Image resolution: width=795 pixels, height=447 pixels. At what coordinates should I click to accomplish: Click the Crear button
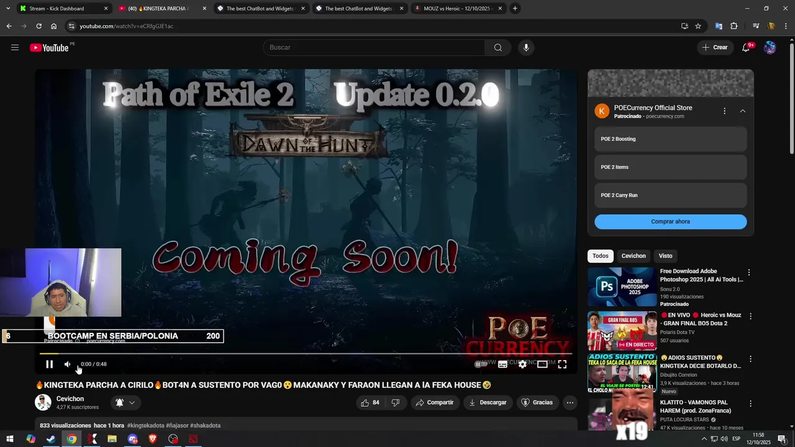(714, 48)
